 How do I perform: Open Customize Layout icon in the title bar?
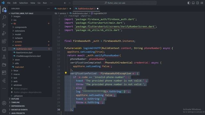(202, 3)
